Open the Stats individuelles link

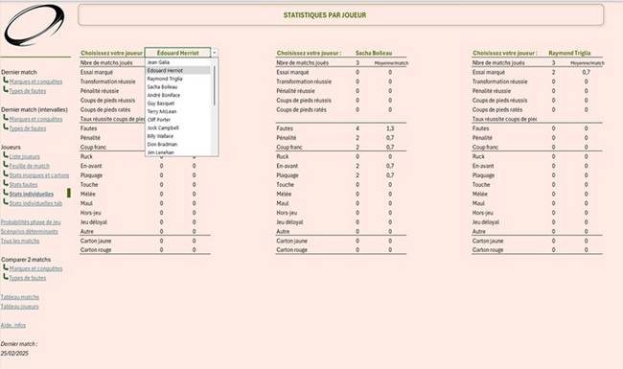[32, 194]
